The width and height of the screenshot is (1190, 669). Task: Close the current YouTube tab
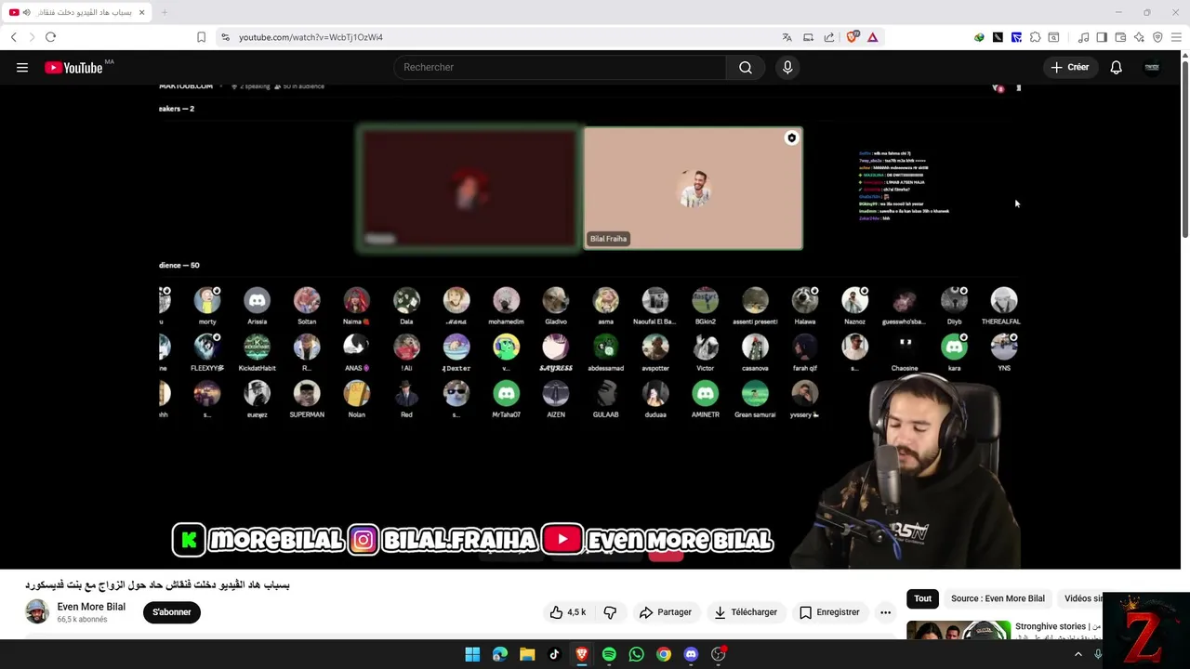pyautogui.click(x=141, y=12)
